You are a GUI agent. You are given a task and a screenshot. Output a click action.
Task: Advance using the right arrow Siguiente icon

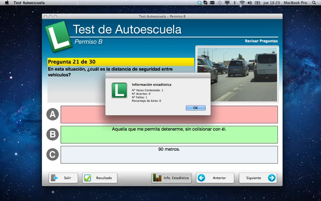pos(272,178)
